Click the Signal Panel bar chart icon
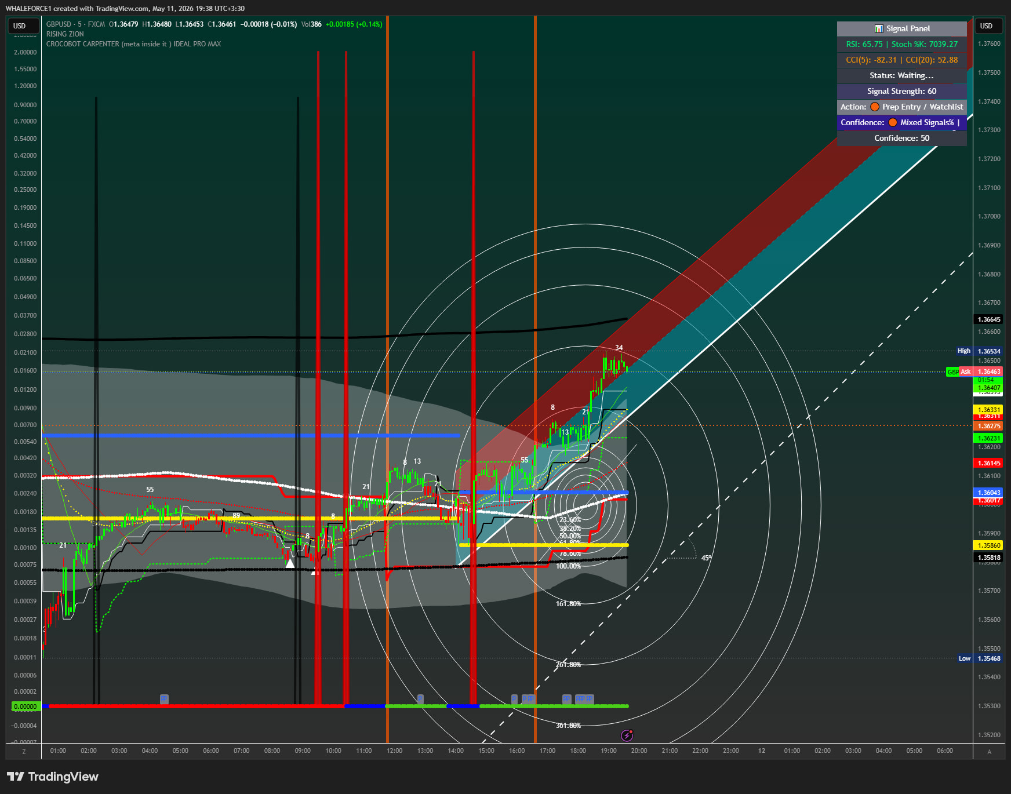This screenshot has width=1011, height=794. (879, 28)
